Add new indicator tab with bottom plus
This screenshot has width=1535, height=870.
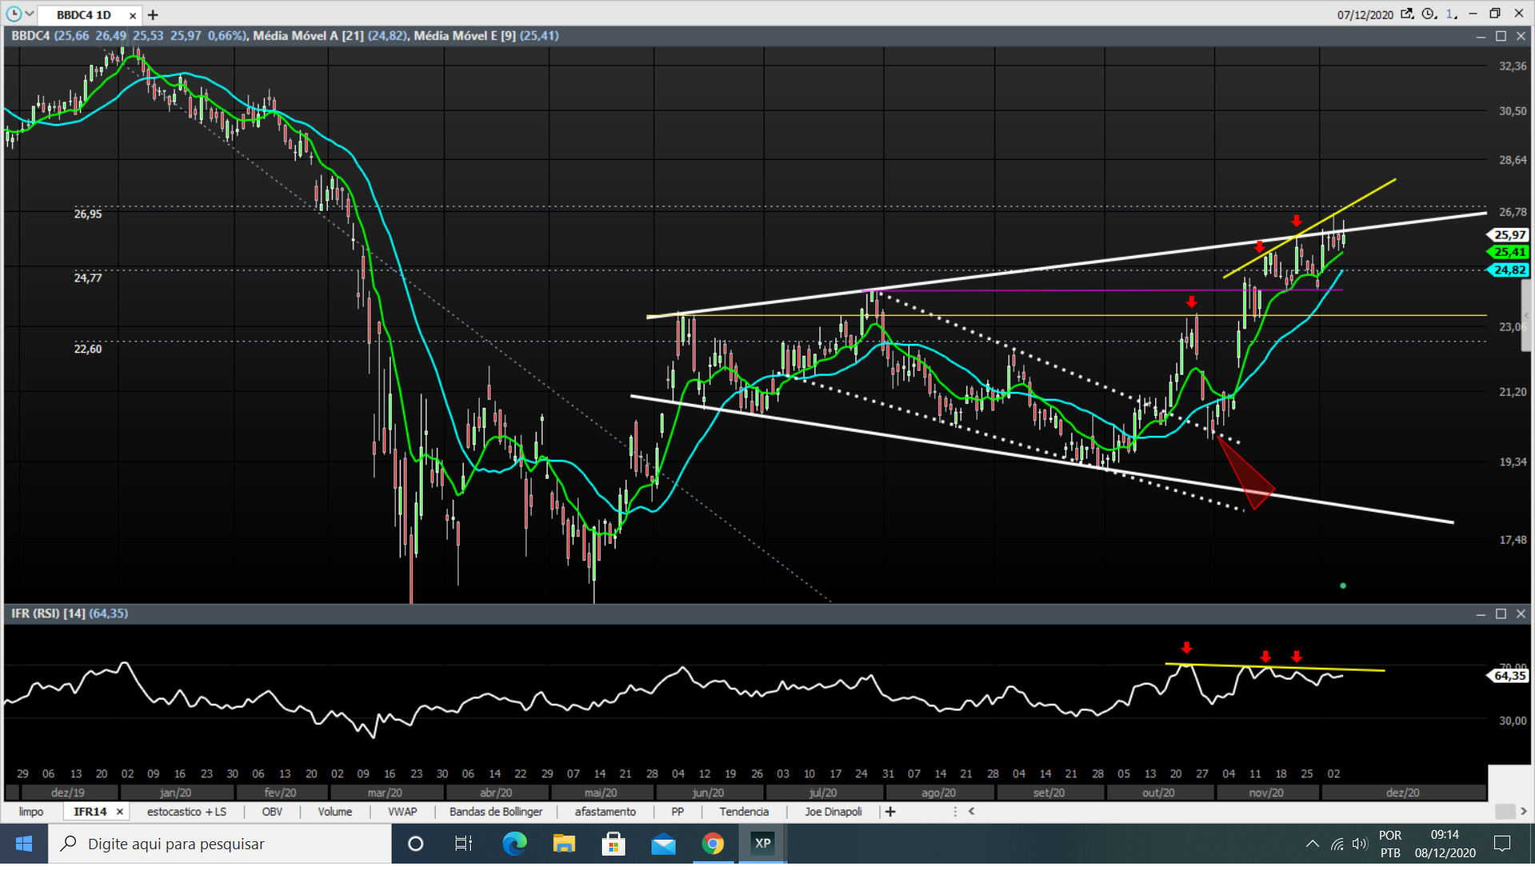click(891, 812)
